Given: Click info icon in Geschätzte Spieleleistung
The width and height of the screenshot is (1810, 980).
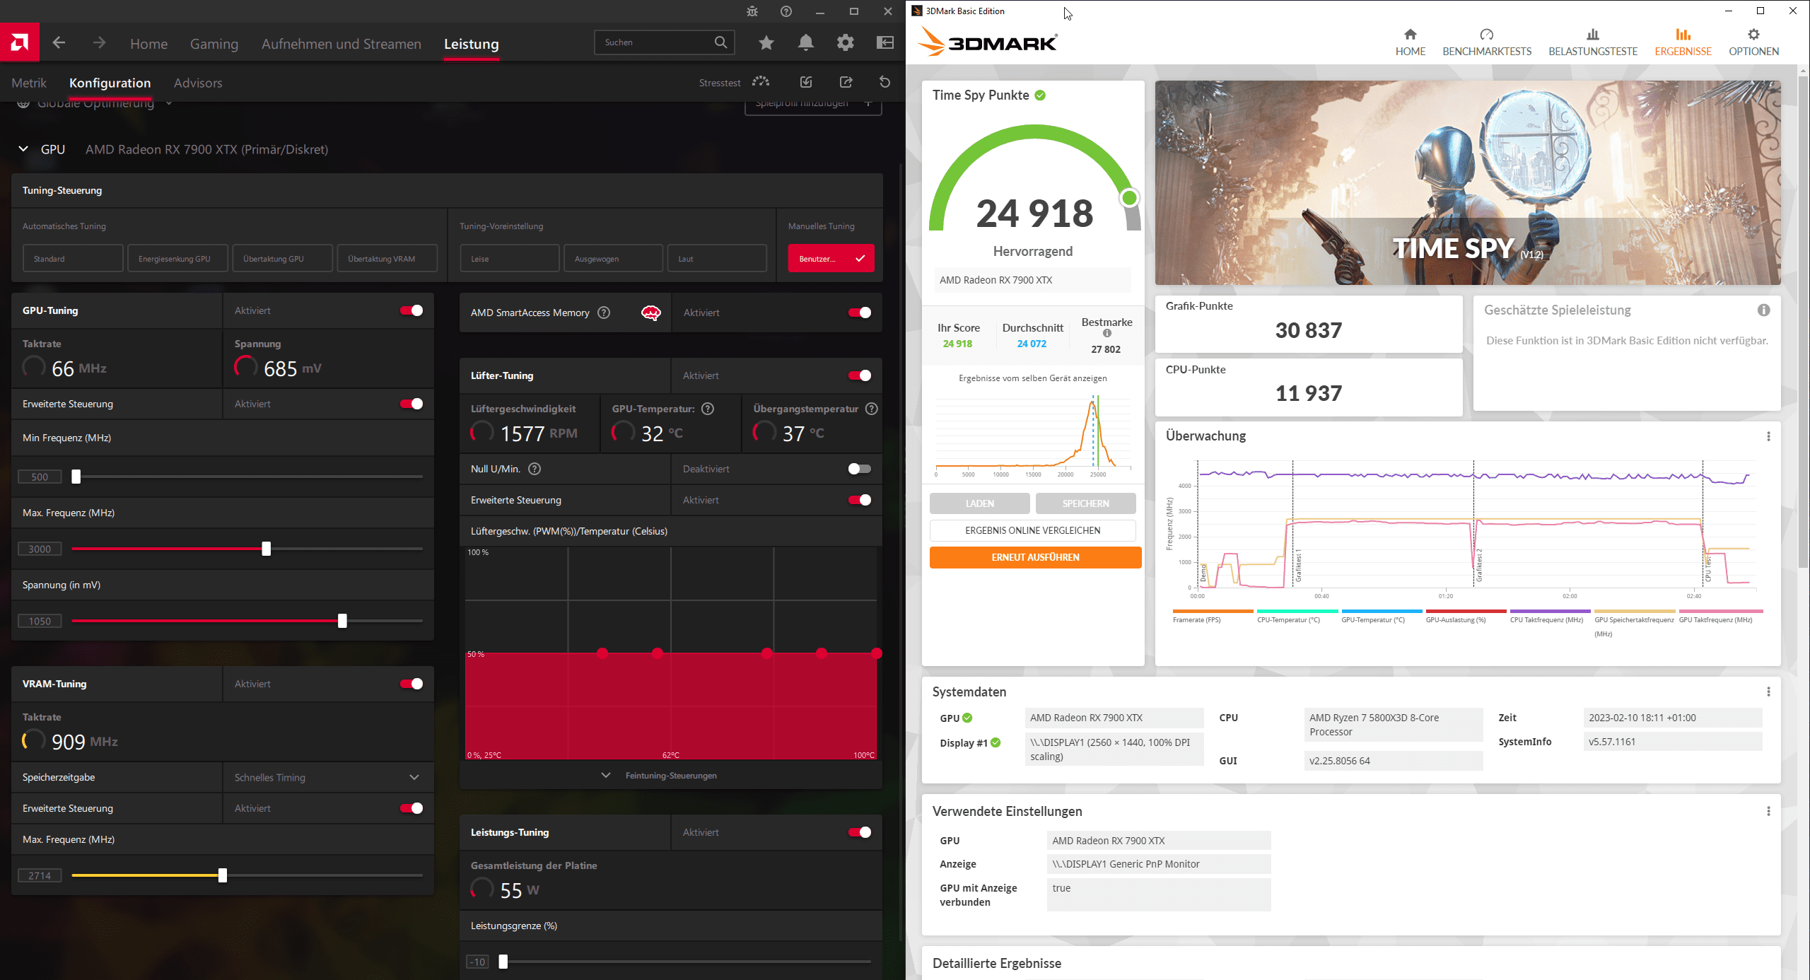Looking at the screenshot, I should point(1764,310).
